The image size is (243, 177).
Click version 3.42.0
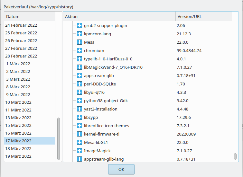coord(182,101)
